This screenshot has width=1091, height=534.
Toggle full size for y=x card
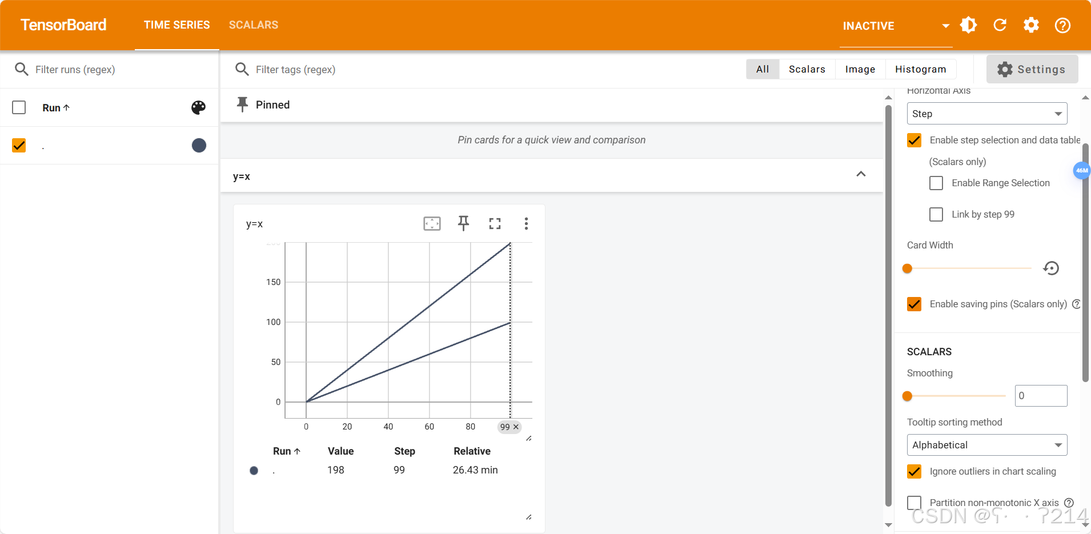coord(495,223)
